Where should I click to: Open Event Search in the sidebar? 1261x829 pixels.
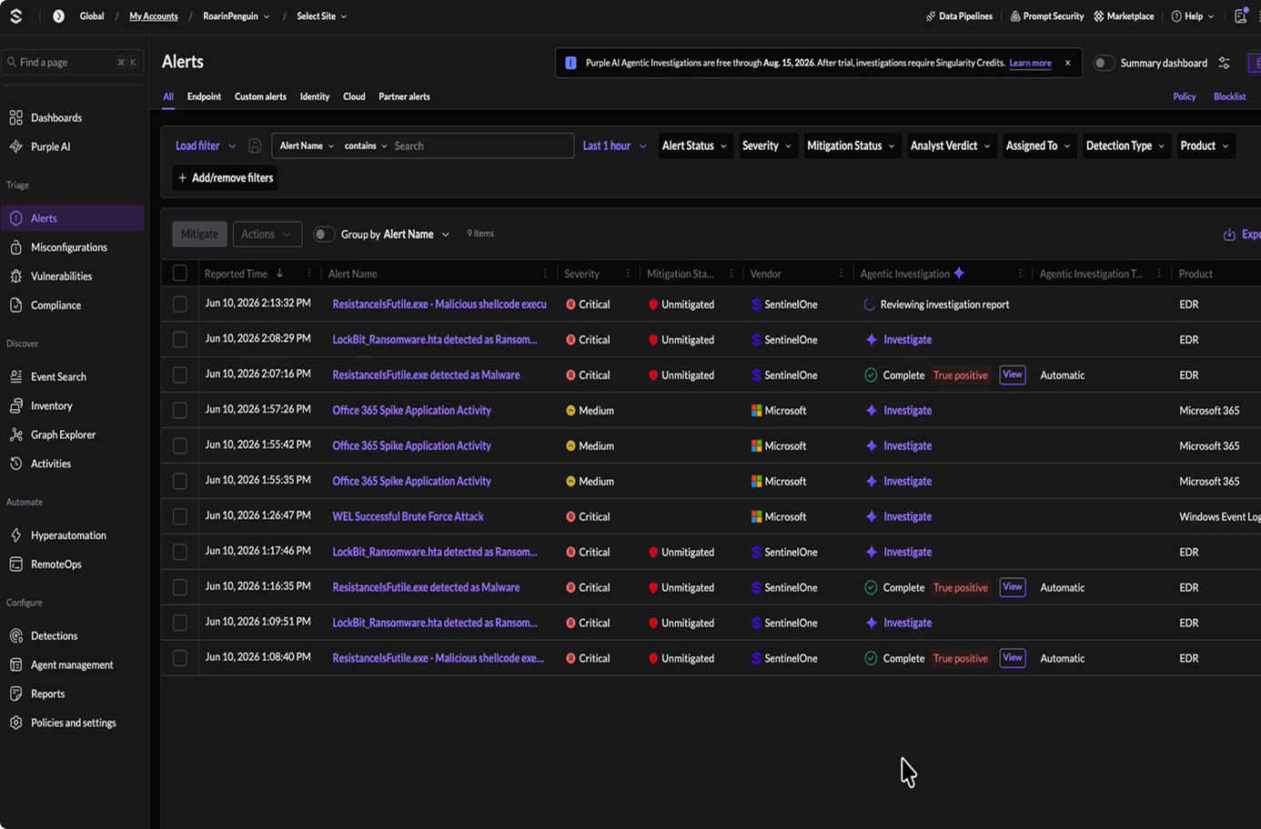pyautogui.click(x=58, y=376)
